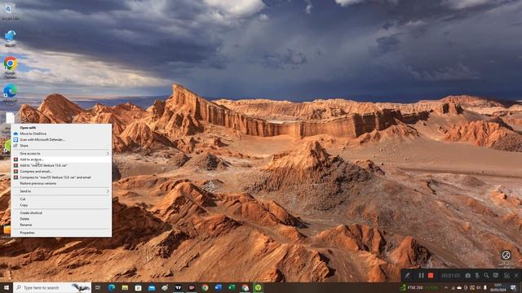The width and height of the screenshot is (522, 293).
Task: Open the FTSE 250 stock widget
Action: point(419,287)
